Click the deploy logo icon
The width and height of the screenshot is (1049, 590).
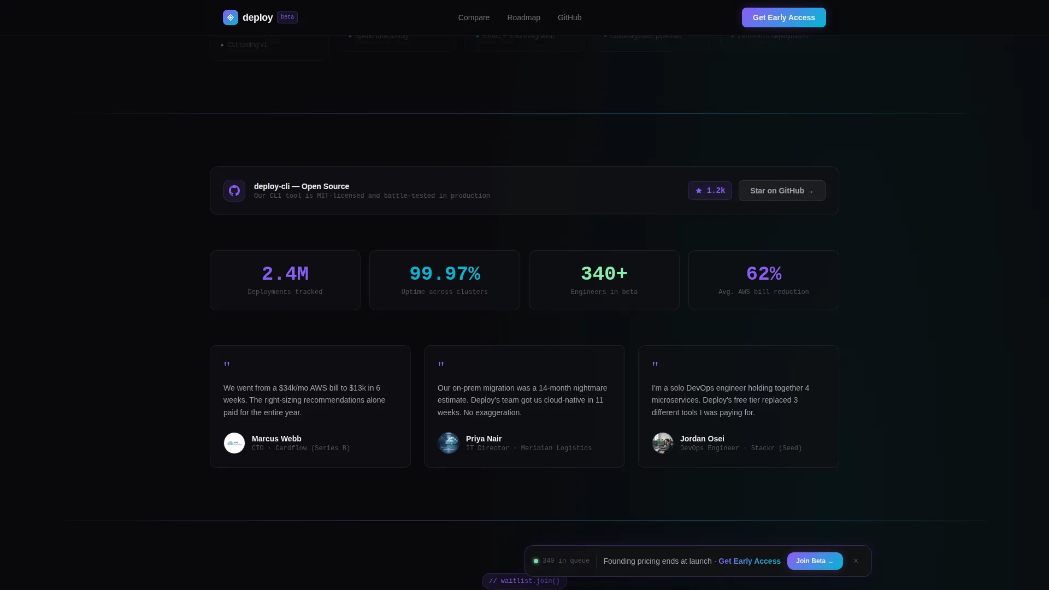point(231,17)
